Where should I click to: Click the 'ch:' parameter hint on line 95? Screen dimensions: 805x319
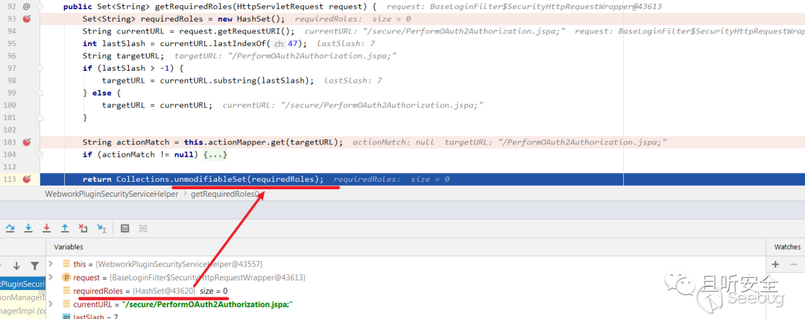click(x=279, y=44)
